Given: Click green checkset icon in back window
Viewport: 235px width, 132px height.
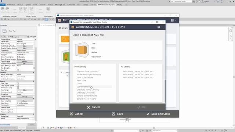Looking at the screenshot, I should (66, 57).
